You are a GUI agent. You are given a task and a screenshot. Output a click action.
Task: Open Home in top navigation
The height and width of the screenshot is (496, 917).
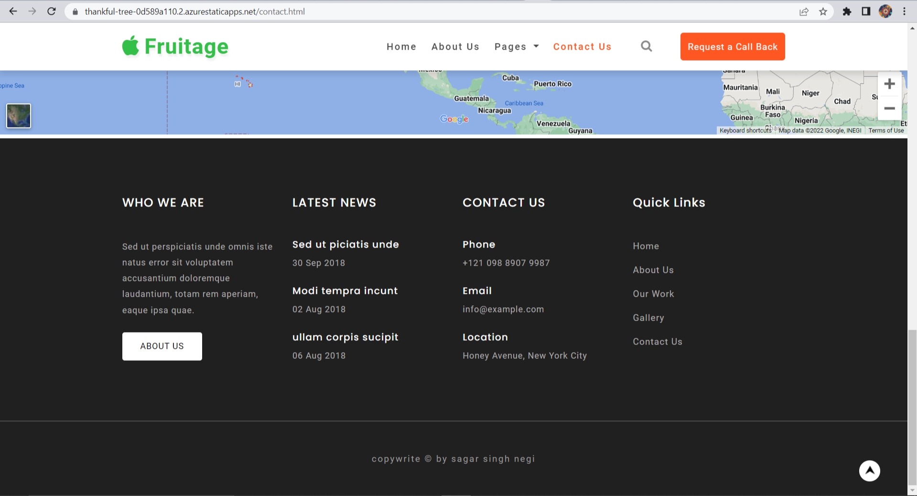pos(401,46)
